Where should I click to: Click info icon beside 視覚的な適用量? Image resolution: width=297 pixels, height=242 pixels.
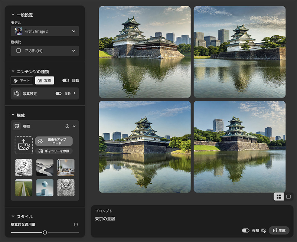76,225
